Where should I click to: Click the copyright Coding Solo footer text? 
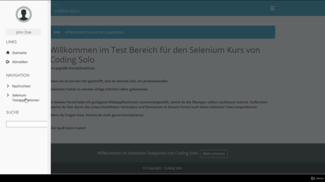point(162,168)
